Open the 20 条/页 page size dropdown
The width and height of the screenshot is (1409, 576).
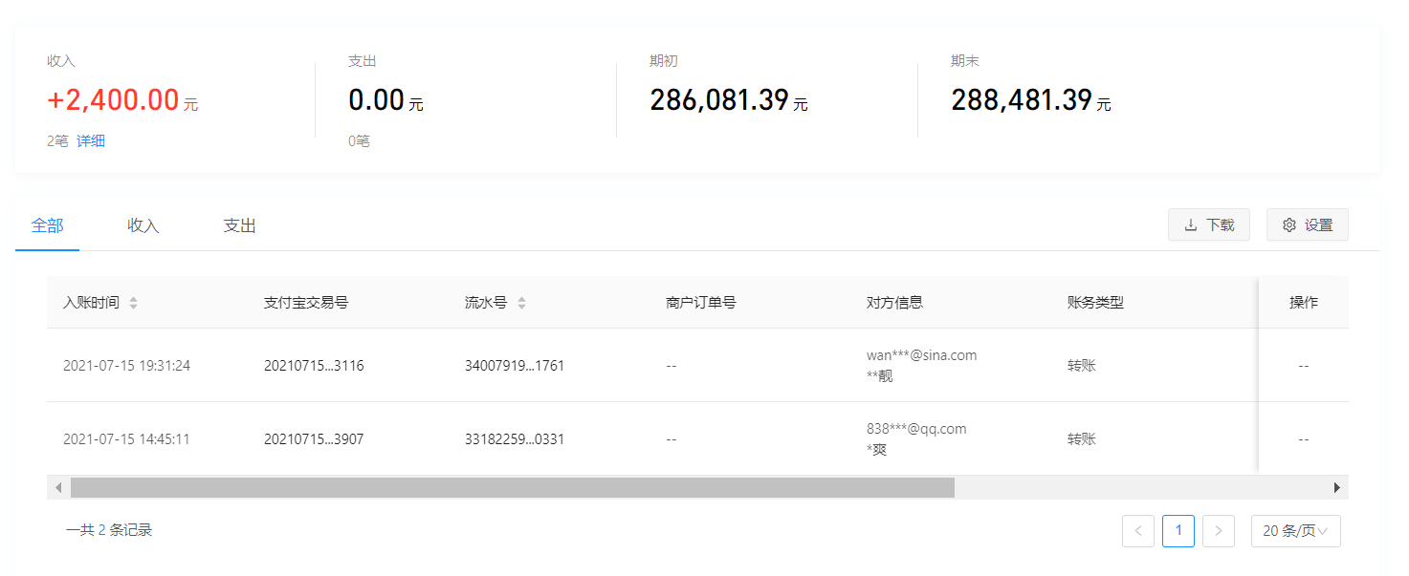click(1295, 531)
